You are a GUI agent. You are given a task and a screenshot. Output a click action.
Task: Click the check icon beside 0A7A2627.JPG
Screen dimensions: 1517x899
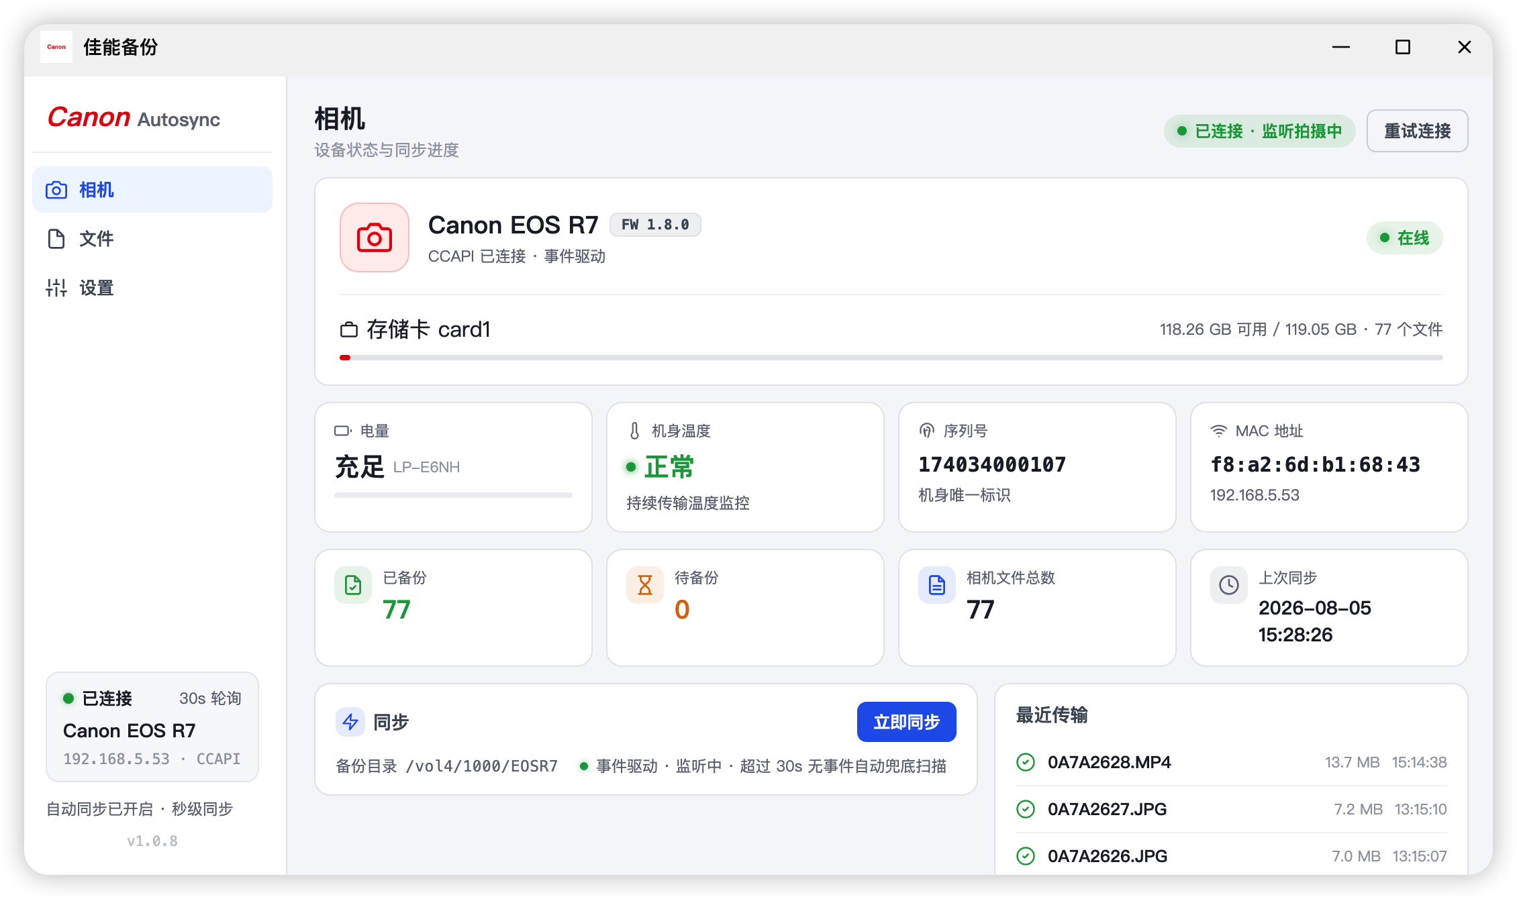click(x=1026, y=809)
